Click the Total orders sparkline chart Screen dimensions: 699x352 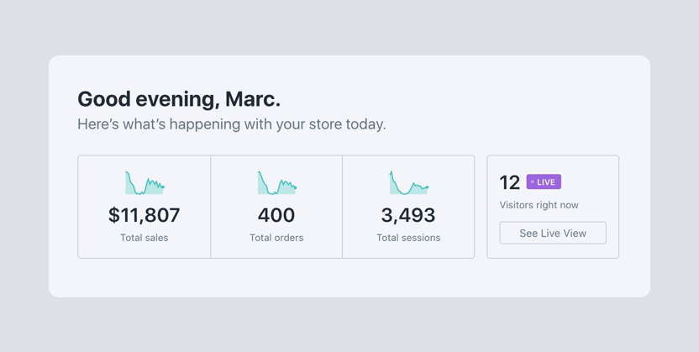276,183
